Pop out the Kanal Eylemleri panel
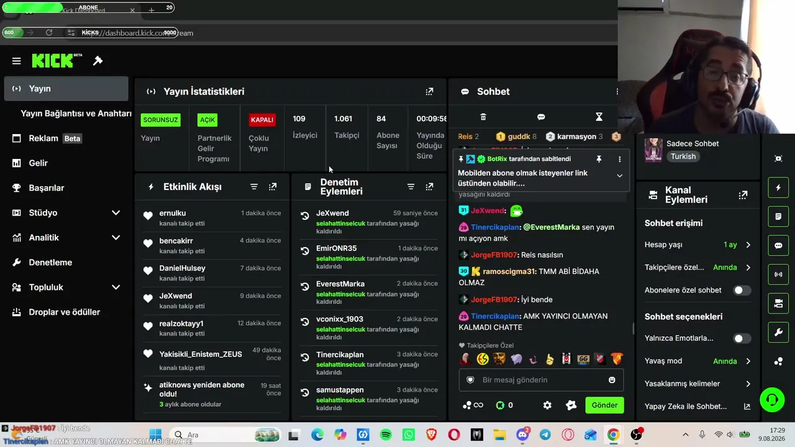The image size is (795, 447). [743, 195]
